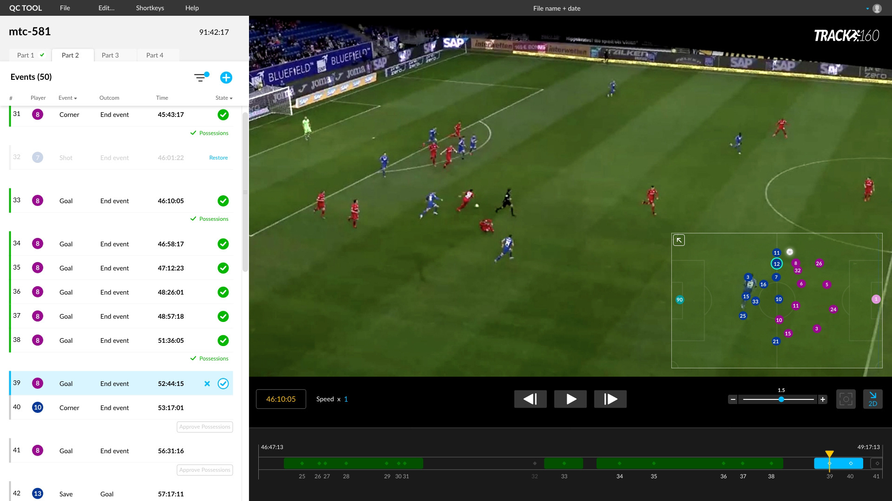Approve event 39 with the check icon
This screenshot has width=892, height=501.
point(223,384)
